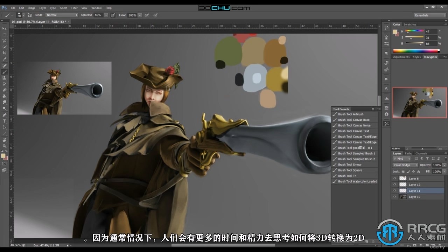Switch to the Paths tab
448x252 pixels.
coord(408,153)
